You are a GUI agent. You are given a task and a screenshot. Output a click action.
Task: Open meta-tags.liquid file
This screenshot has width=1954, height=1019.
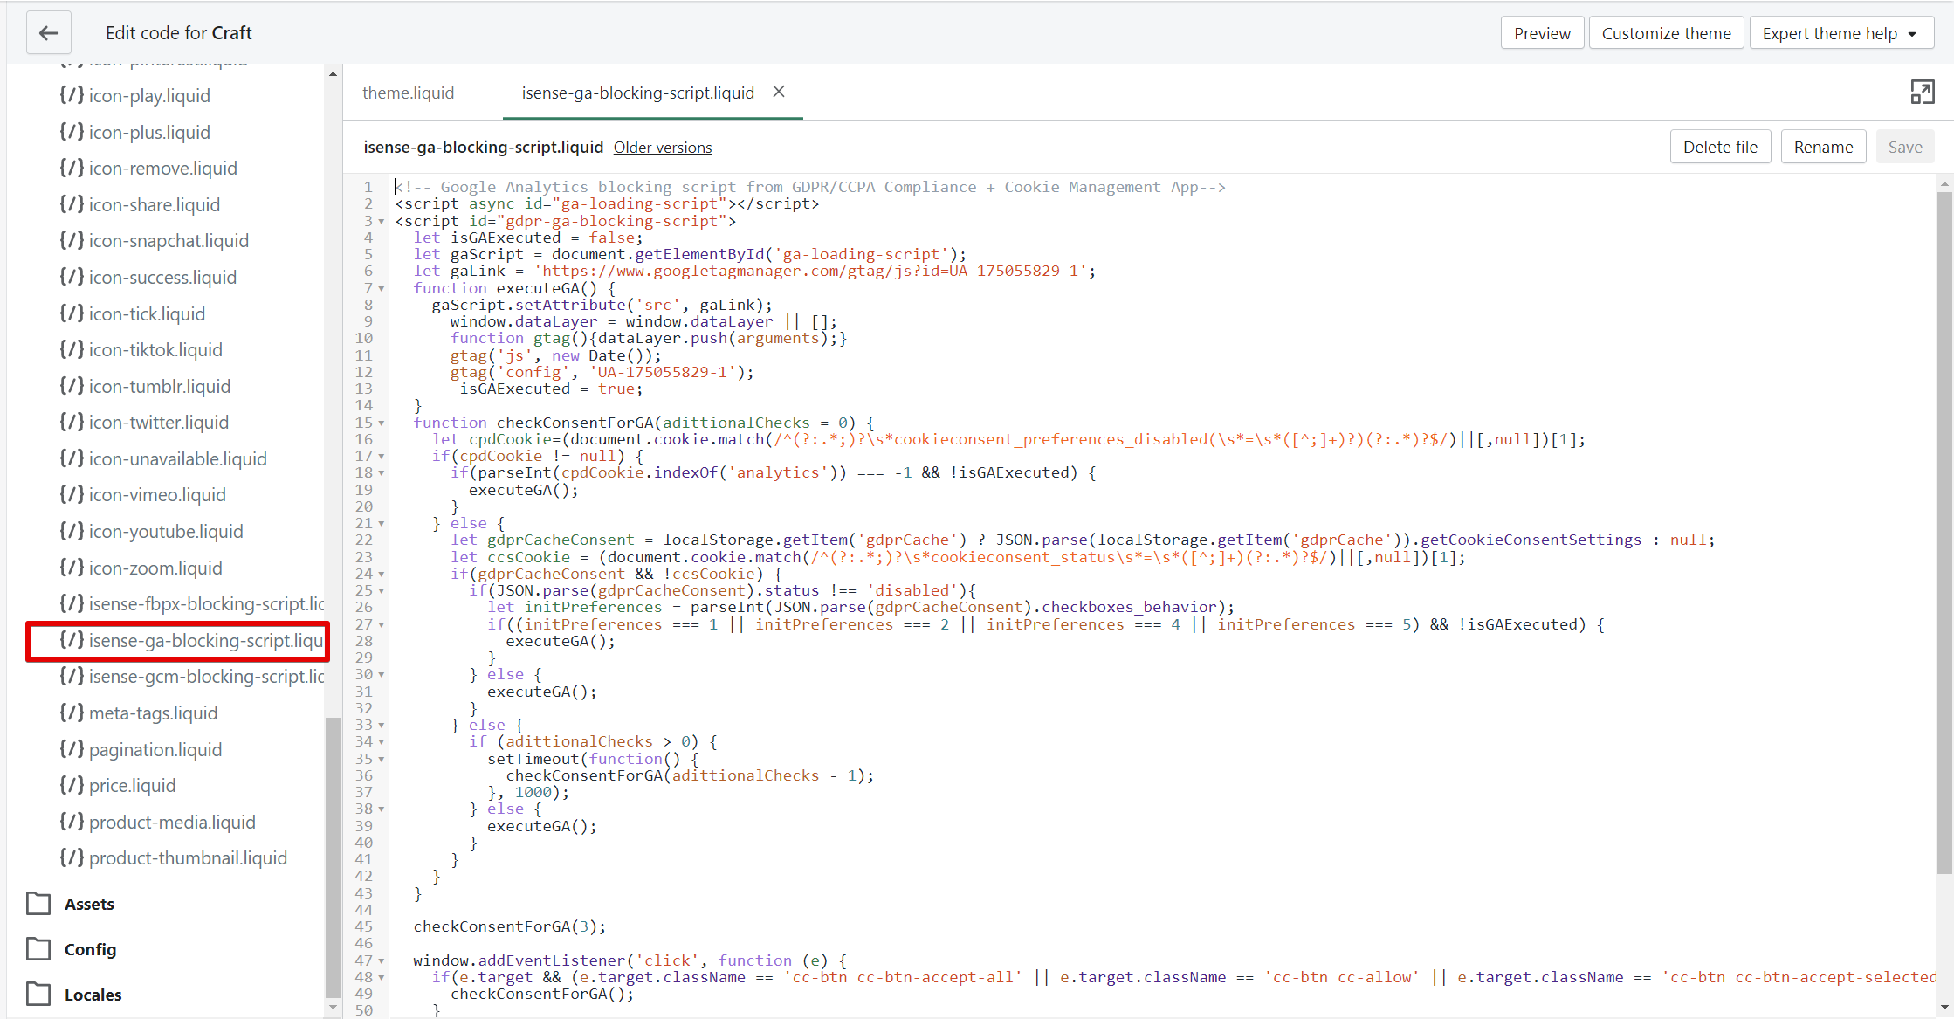coord(139,713)
